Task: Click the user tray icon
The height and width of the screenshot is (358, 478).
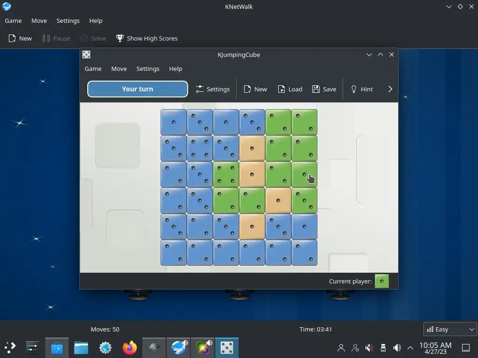Action: coord(341,347)
